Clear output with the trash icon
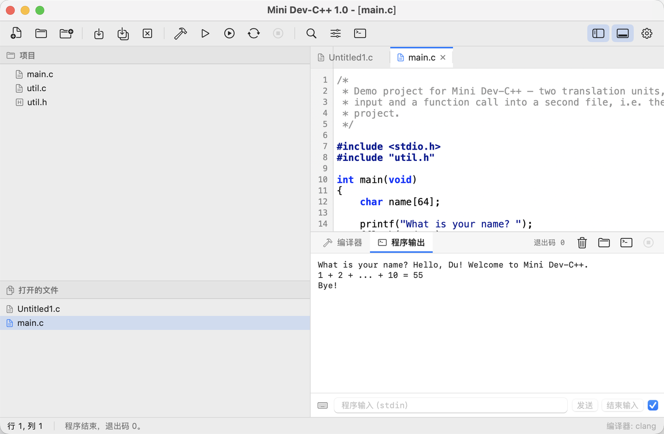 point(582,243)
